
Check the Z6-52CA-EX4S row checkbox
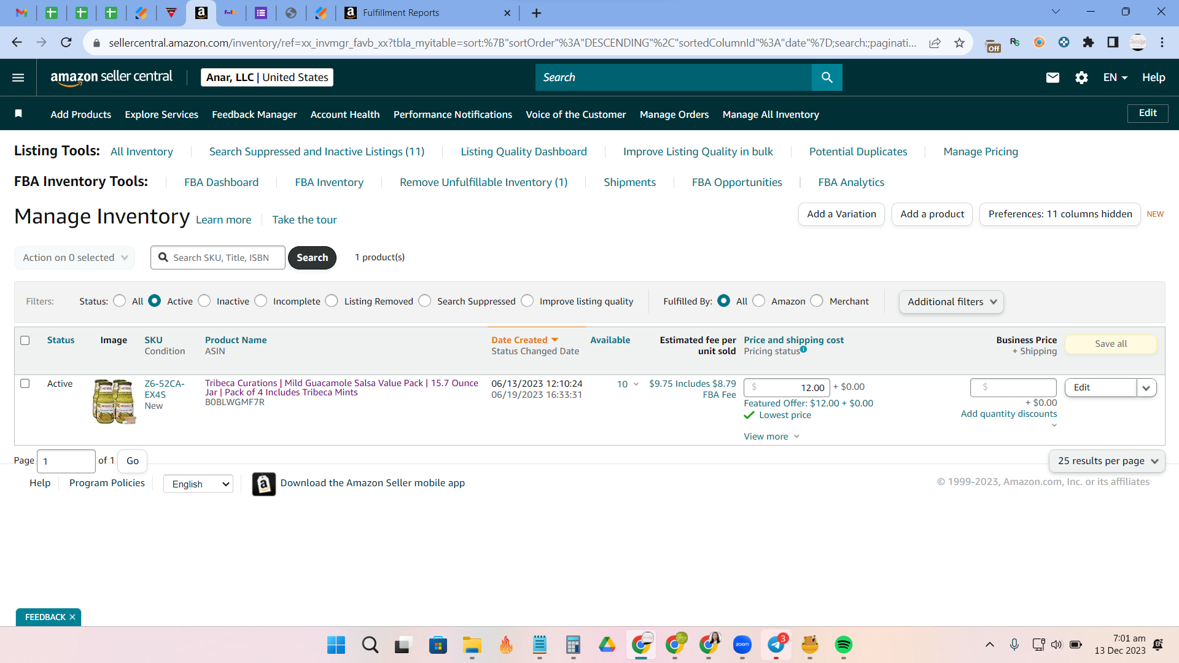(x=25, y=384)
